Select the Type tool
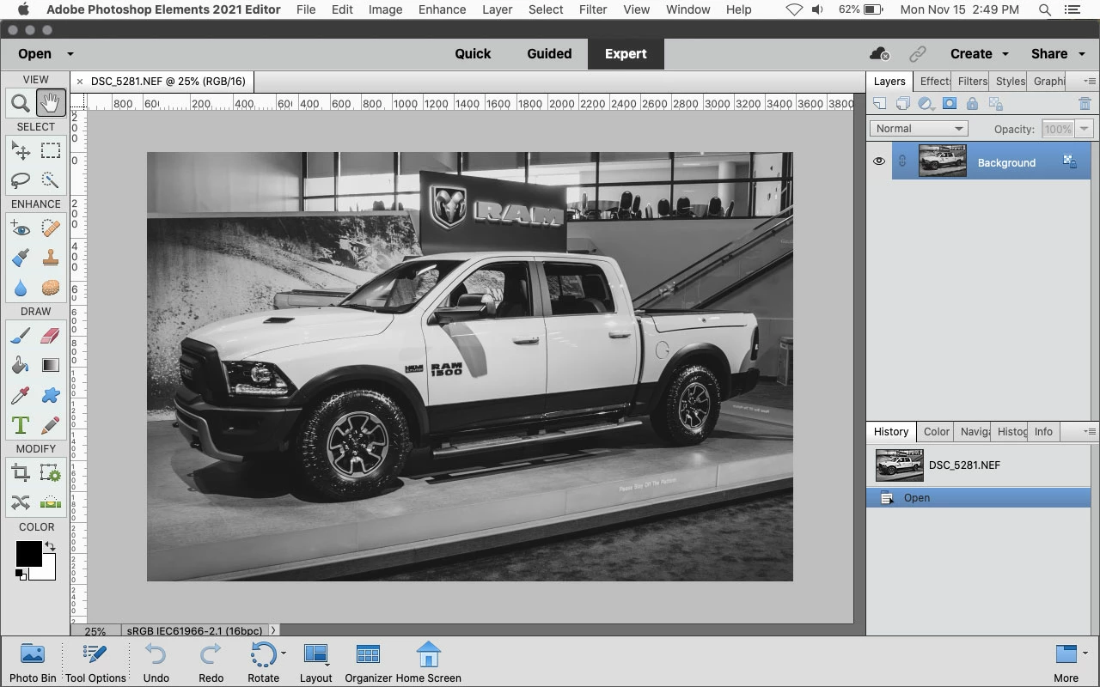Screen dimensions: 1100x687 21,425
